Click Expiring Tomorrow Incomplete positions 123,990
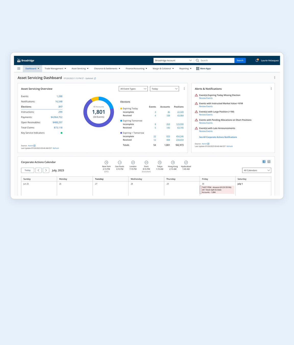Viewport: 294px width, 345px height. [180, 124]
